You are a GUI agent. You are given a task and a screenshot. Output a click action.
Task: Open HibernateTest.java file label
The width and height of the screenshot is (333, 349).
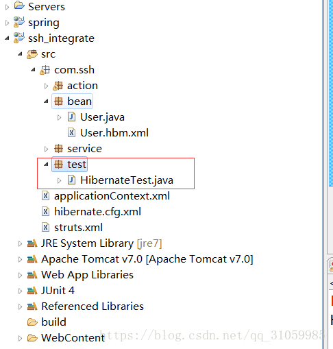[127, 180]
